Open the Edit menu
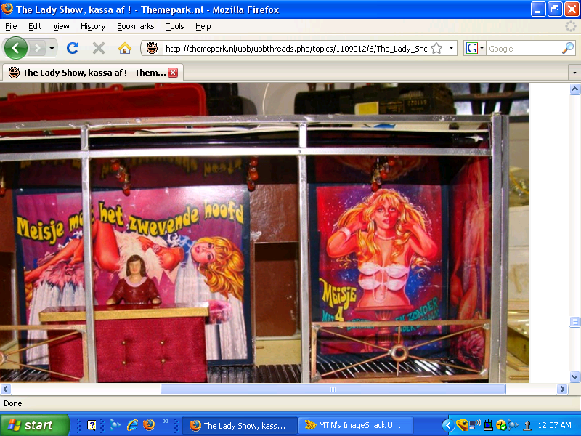Viewport: 581px width, 436px height. [x=35, y=26]
